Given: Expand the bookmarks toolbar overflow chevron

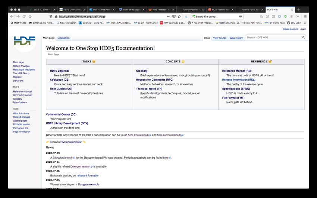Looking at the screenshot, I should 305,23.
